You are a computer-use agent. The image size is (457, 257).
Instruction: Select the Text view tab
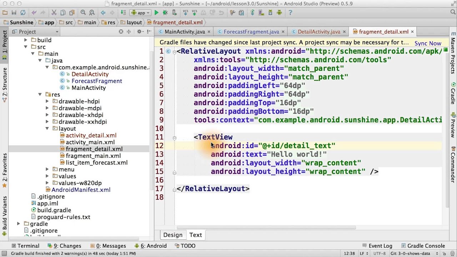pyautogui.click(x=196, y=235)
